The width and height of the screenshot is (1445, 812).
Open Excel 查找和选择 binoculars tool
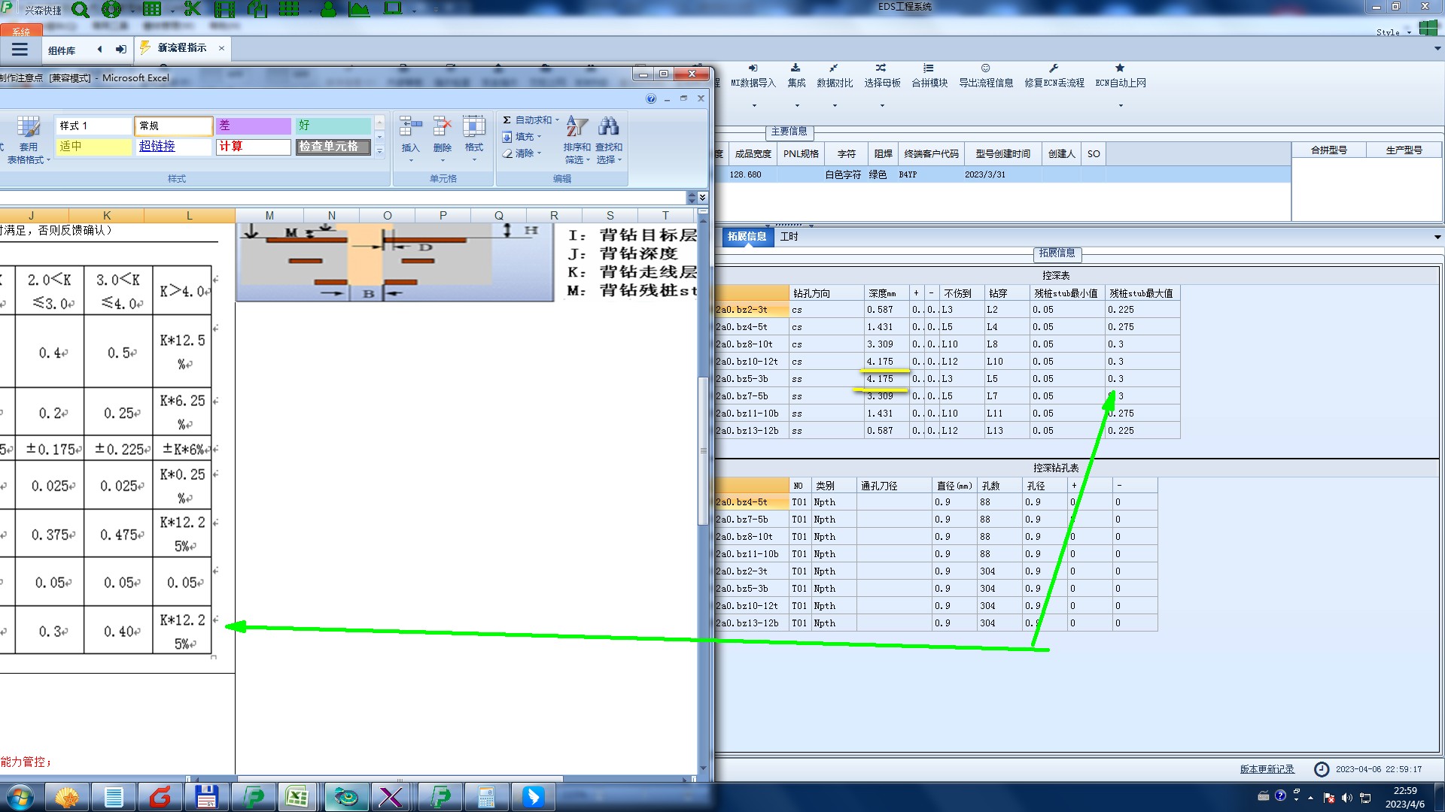pyautogui.click(x=608, y=126)
